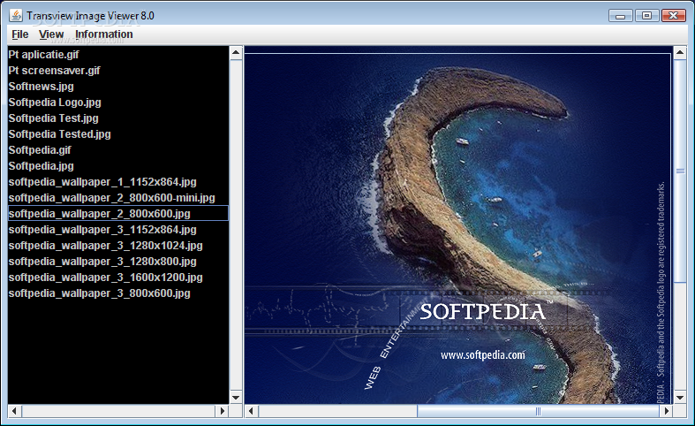Screen dimensions: 695x426
Task: Maximize the Transview Image Viewer window
Action: (646, 16)
